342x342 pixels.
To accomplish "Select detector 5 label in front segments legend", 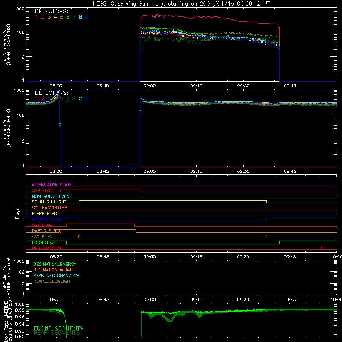I will pos(62,17).
